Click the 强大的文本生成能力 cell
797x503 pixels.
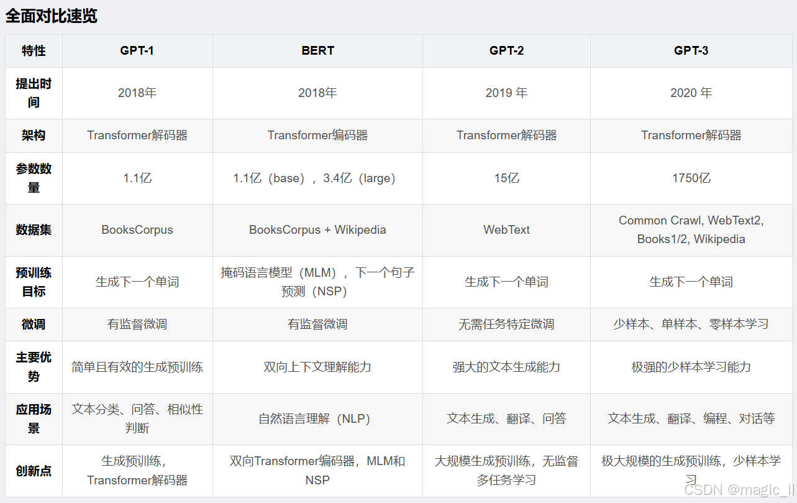coord(506,367)
